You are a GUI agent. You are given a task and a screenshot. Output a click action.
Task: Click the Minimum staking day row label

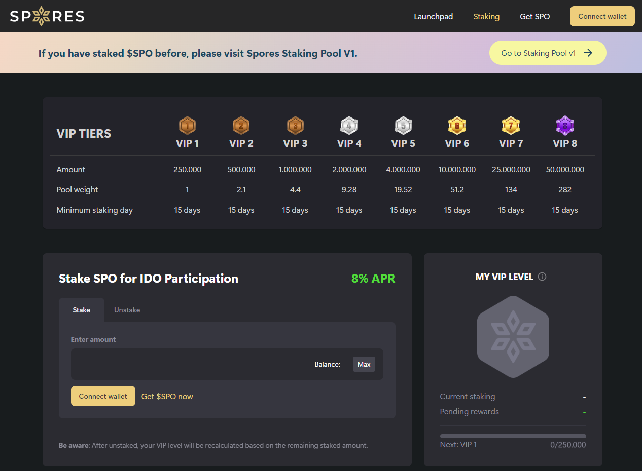pyautogui.click(x=95, y=210)
